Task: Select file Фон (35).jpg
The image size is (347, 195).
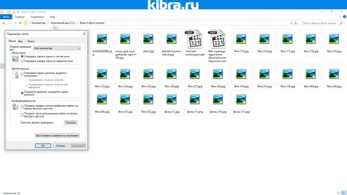Action: [x=265, y=76]
